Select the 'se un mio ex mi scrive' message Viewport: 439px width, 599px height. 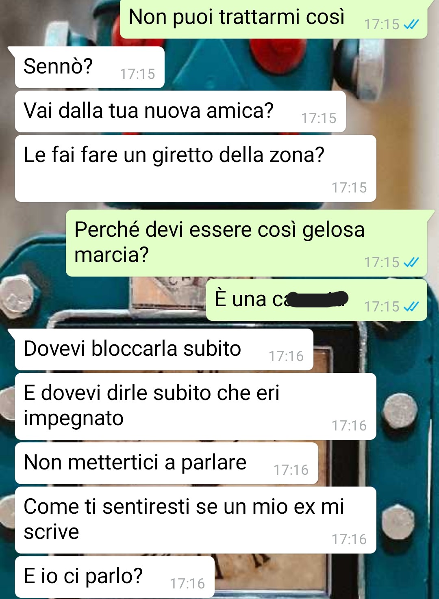(196, 520)
